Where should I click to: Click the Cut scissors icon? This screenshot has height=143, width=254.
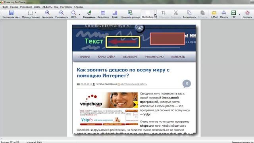(176, 13)
